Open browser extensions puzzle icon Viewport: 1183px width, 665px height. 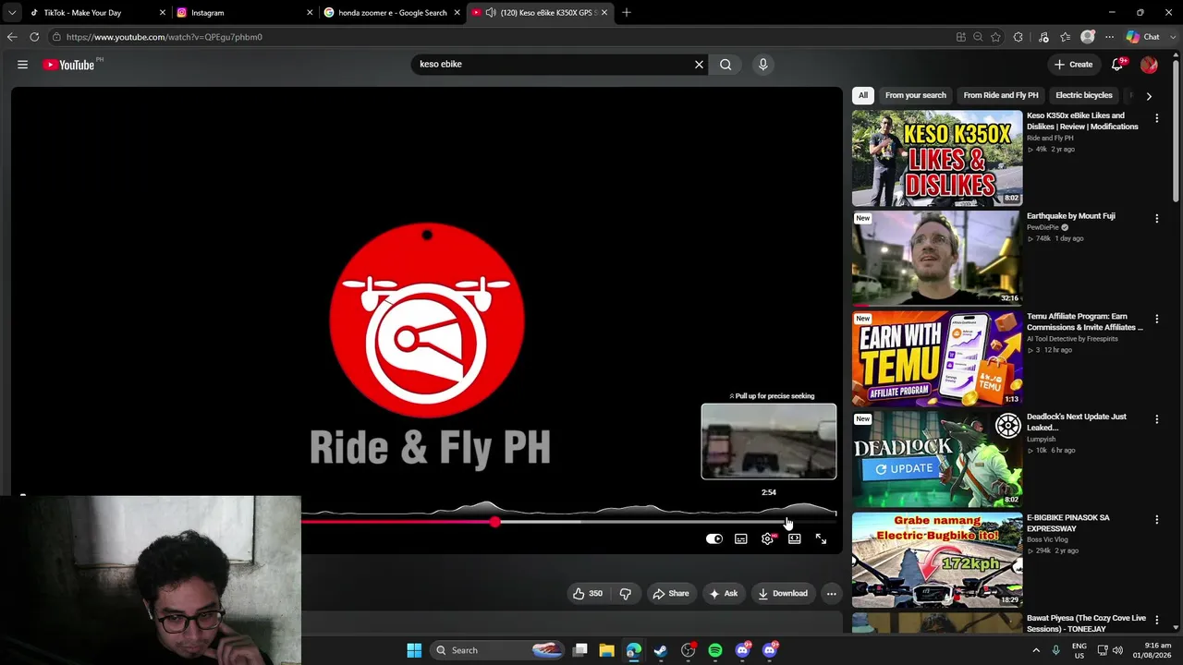[x=1018, y=37]
